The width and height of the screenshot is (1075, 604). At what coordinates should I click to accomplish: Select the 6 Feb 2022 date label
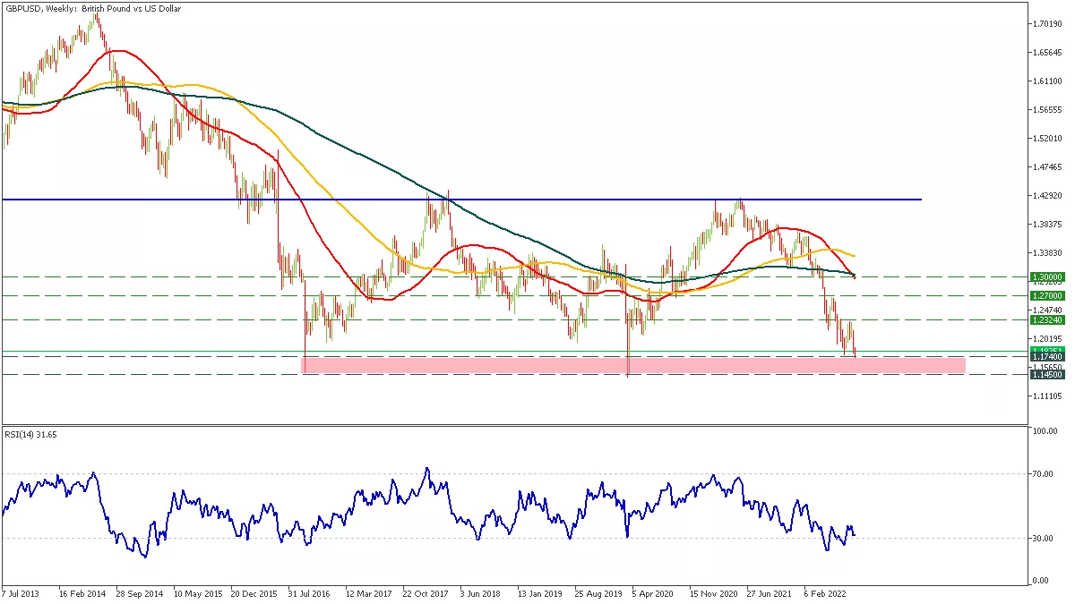coord(825,593)
